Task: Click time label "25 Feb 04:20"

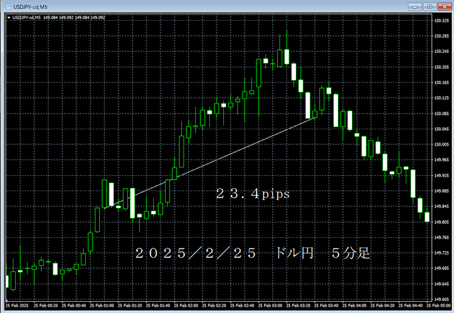Action: click(x=382, y=306)
